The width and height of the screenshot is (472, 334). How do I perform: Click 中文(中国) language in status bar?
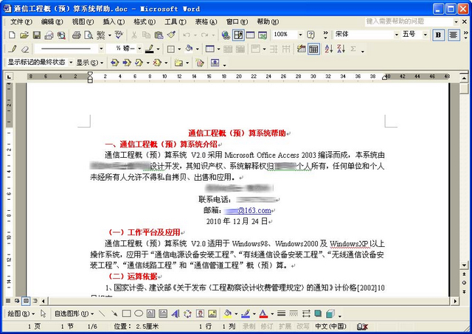point(330,326)
